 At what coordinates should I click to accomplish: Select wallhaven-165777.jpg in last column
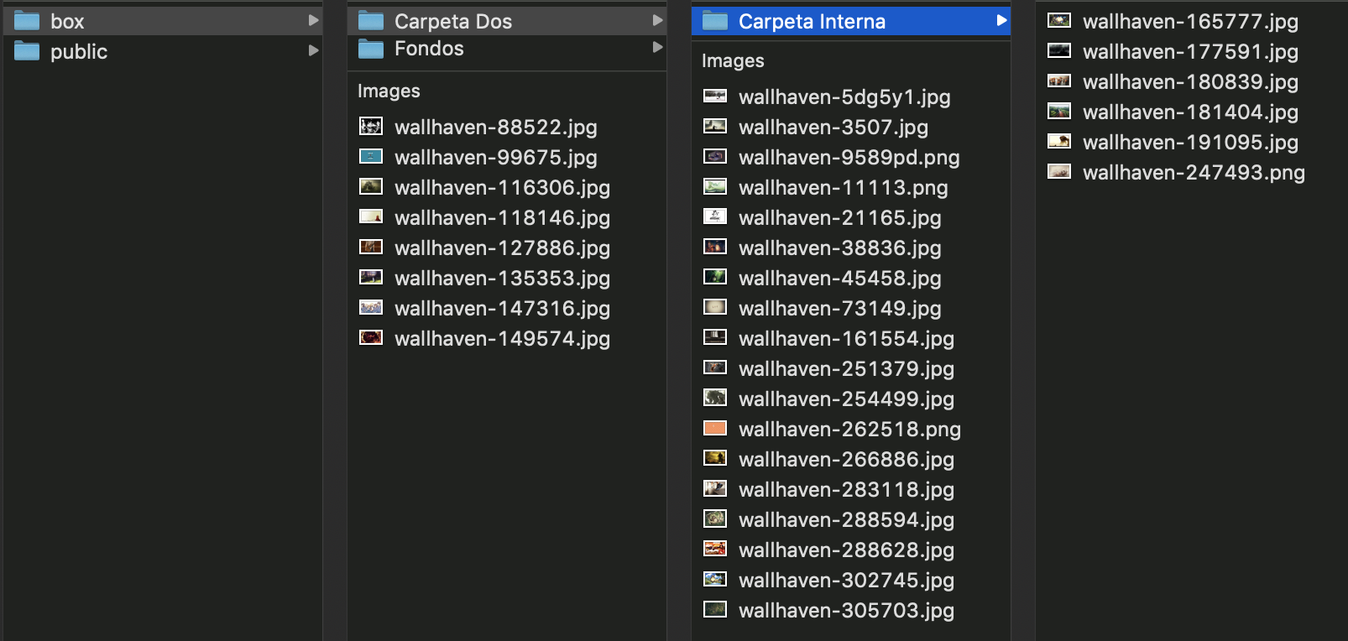tap(1189, 22)
